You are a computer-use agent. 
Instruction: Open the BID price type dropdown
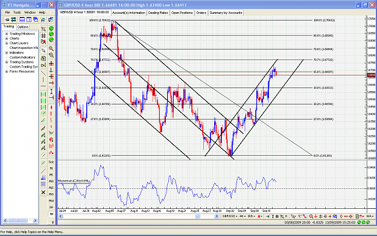pyautogui.click(x=252, y=216)
